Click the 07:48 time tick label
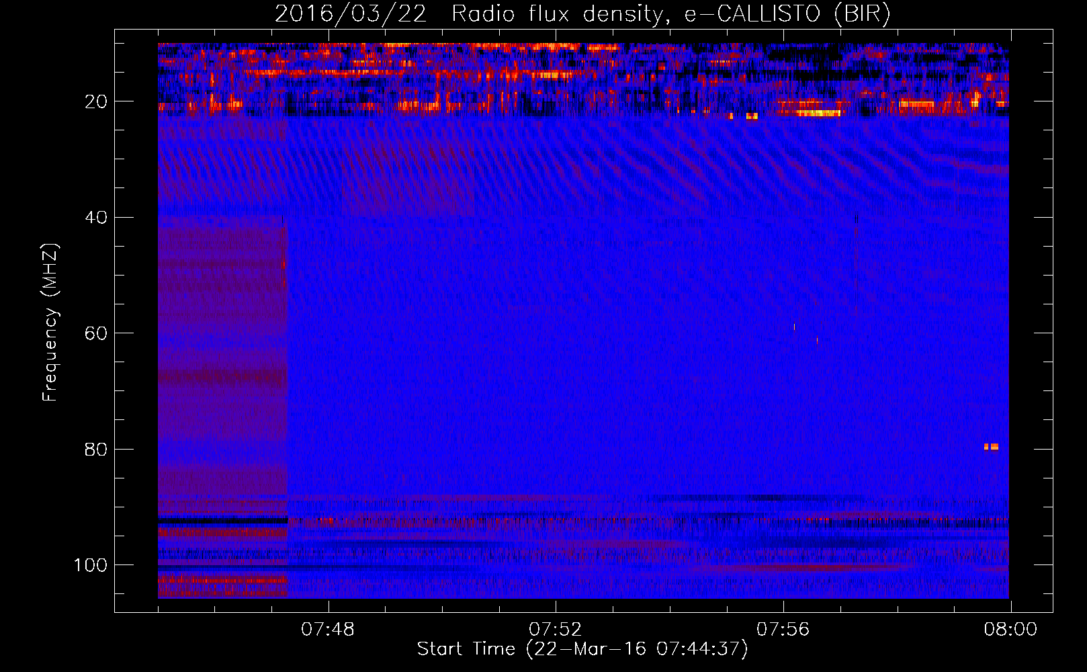The height and width of the screenshot is (672, 1087). 328,630
